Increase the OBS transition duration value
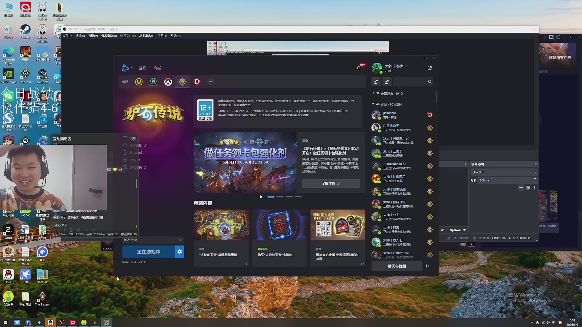582x327 pixels. [x=535, y=179]
